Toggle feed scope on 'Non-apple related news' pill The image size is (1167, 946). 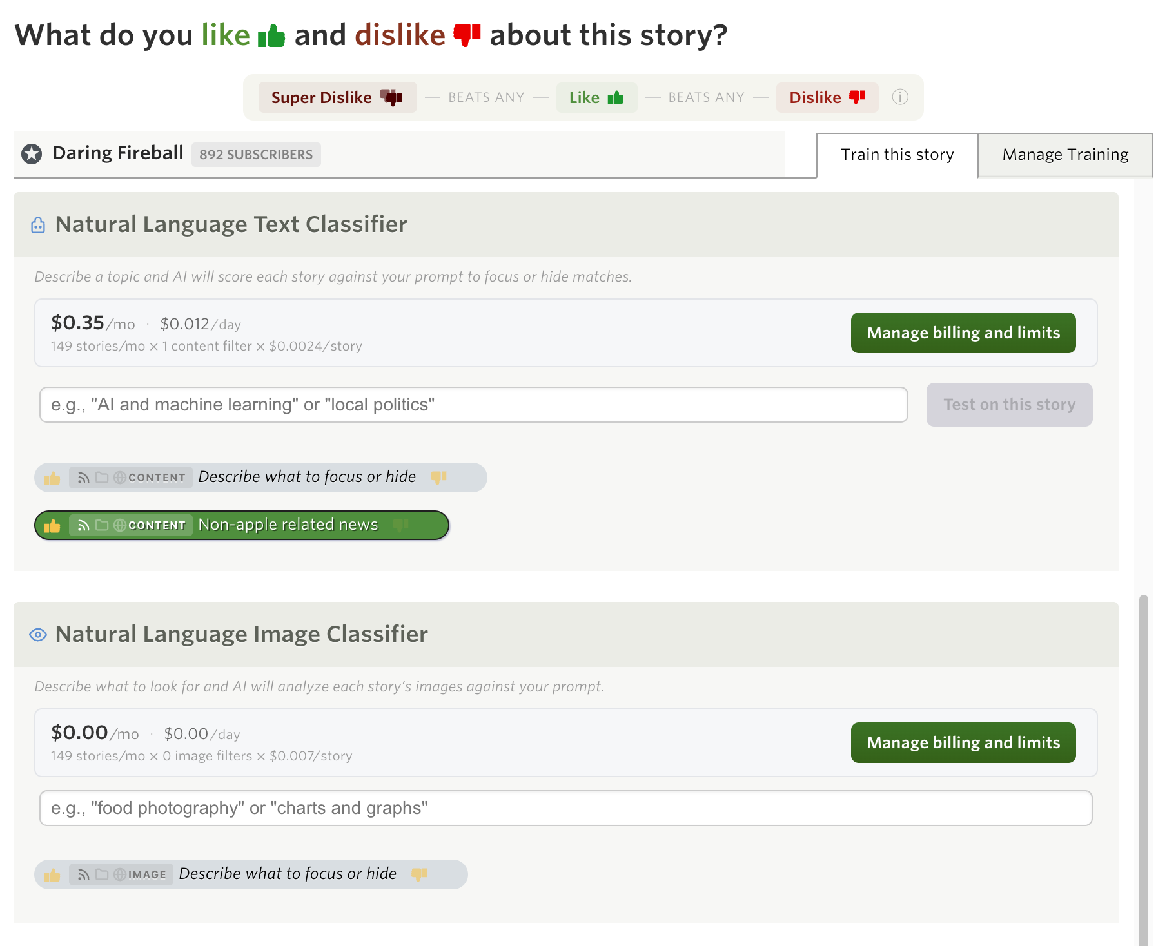tap(83, 526)
